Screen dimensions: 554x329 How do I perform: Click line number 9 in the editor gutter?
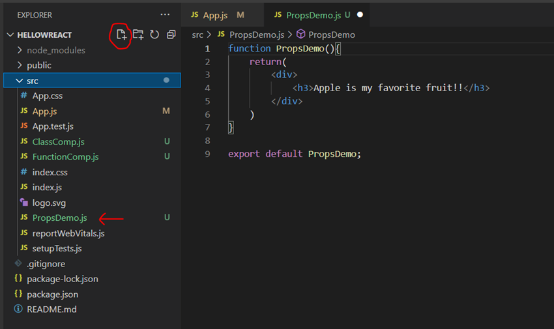coord(207,154)
